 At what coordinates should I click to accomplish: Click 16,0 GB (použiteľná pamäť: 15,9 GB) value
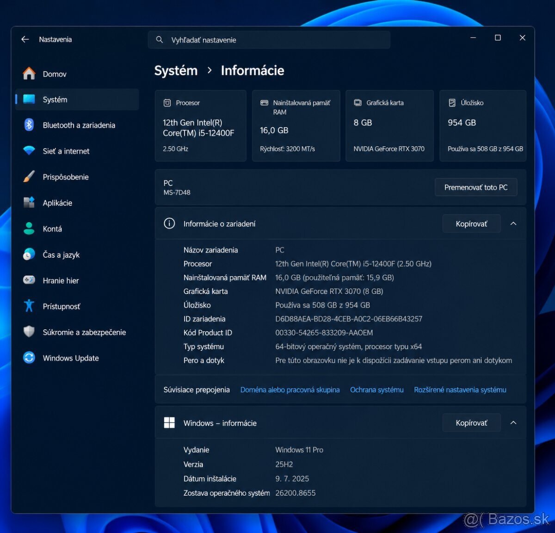point(335,278)
